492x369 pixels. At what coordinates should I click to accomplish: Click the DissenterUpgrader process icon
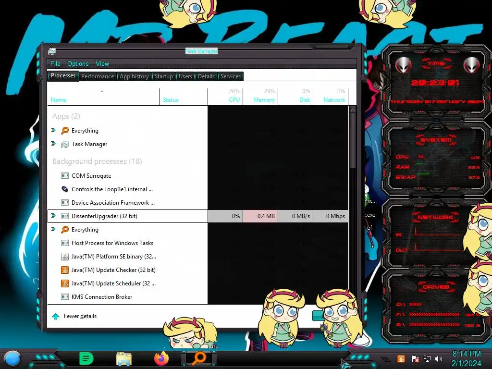click(x=65, y=216)
